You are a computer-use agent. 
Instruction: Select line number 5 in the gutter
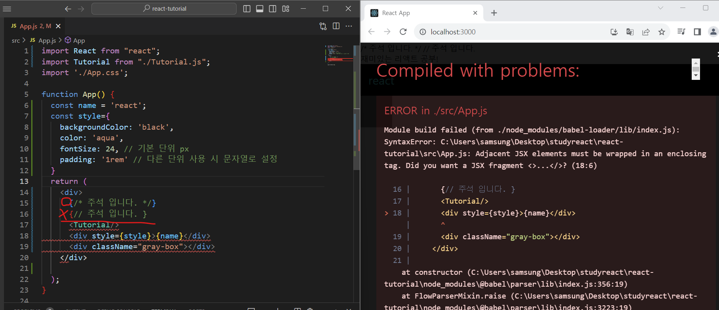click(x=26, y=94)
